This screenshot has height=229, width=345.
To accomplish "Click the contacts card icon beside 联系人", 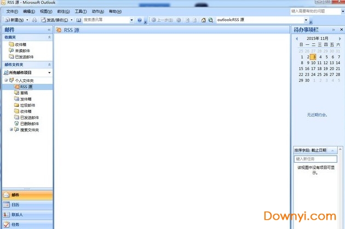I will tap(7, 214).
